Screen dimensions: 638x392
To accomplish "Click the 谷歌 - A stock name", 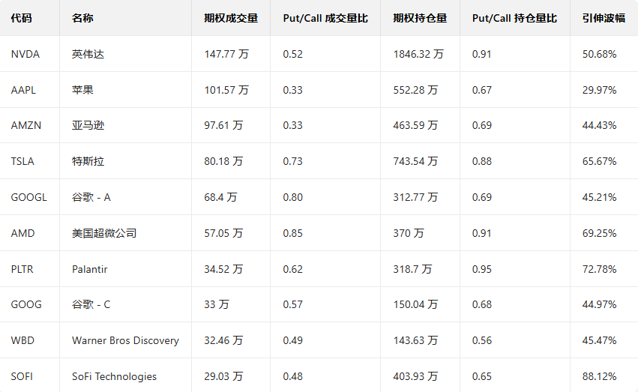I will (91, 197).
